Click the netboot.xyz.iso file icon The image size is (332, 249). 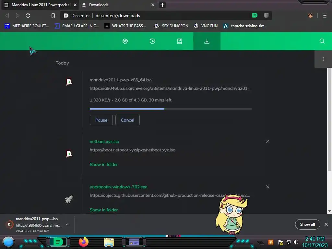pyautogui.click(x=69, y=154)
